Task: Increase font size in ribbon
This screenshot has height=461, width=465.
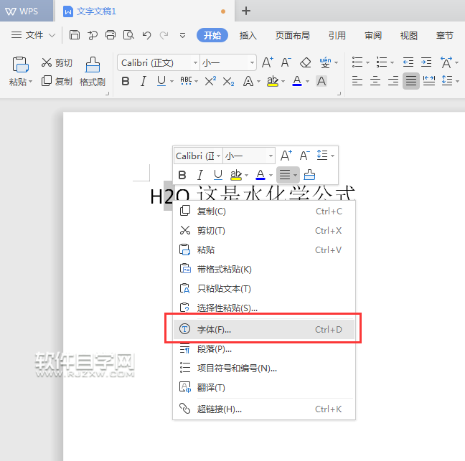Action: 268,62
